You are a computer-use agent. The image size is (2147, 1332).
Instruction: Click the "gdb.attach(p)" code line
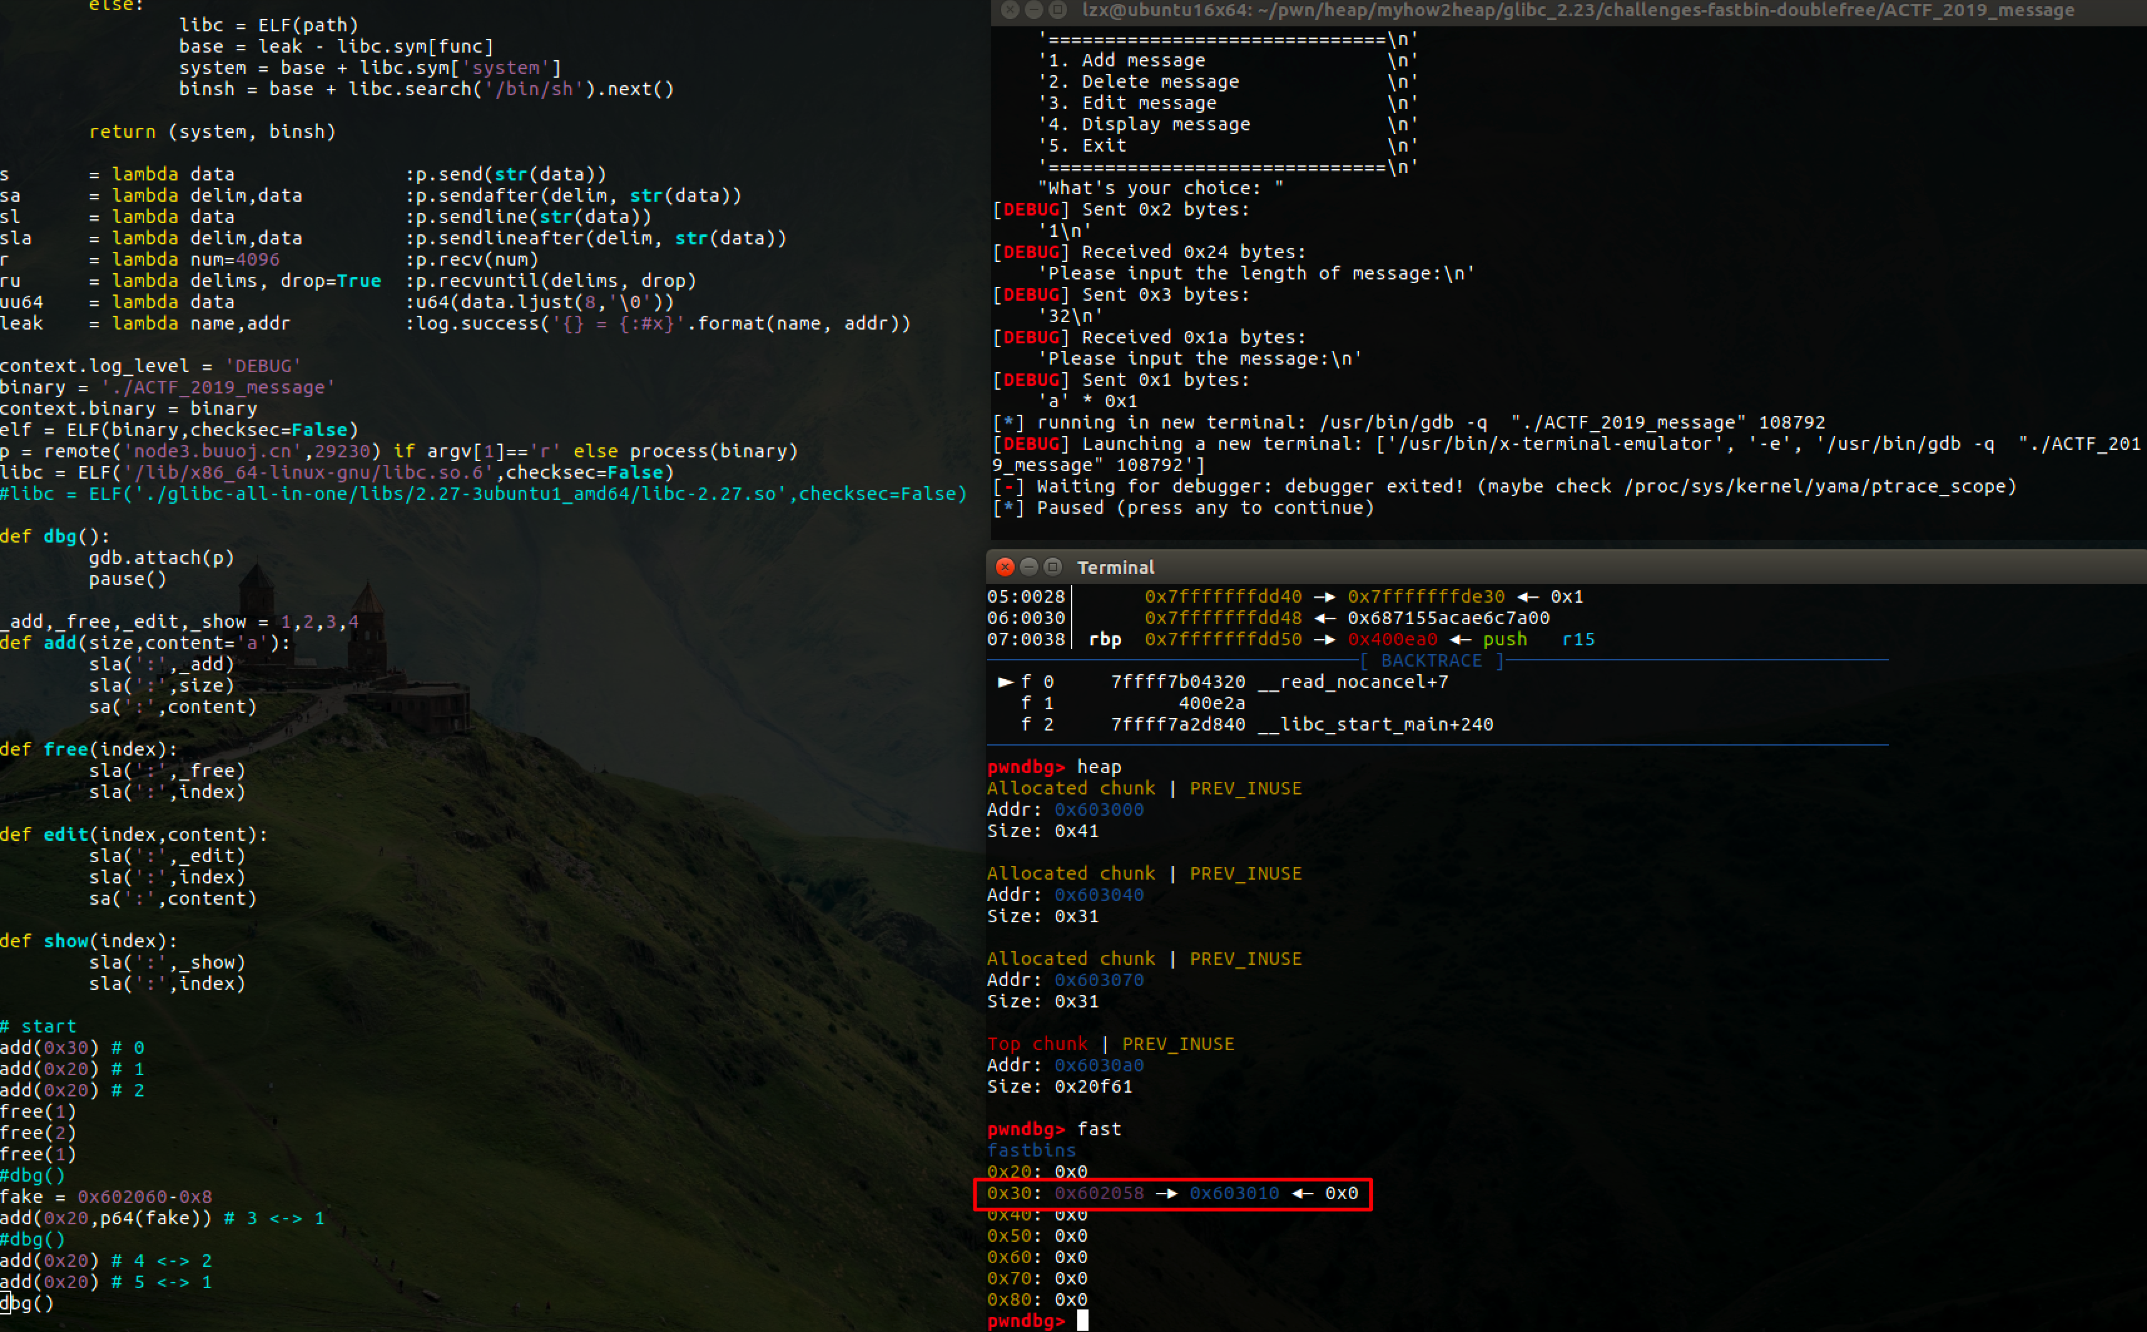(162, 558)
